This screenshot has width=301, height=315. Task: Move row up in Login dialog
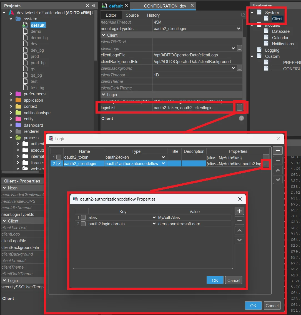[278, 170]
